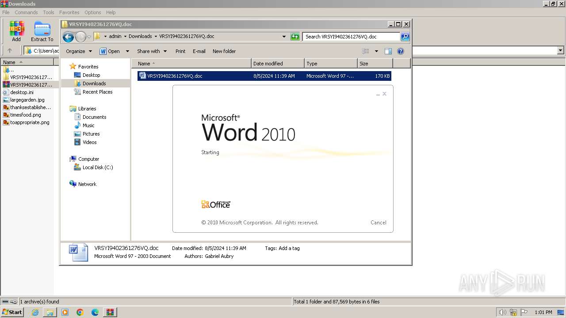Click WinRAR Name column header
Screen dimensions: 566x318
click(27, 62)
